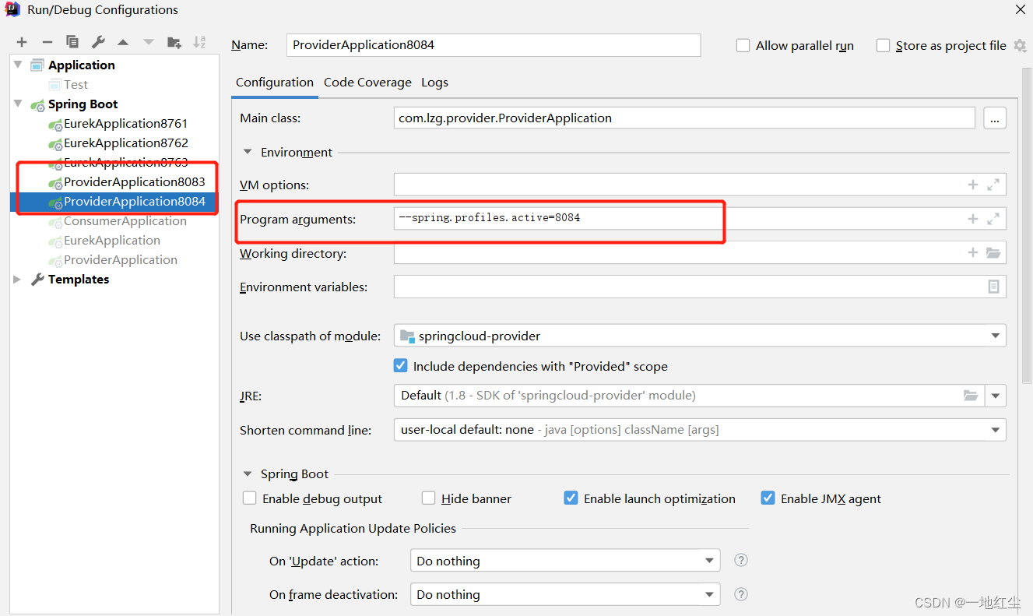Image resolution: width=1033 pixels, height=616 pixels.
Task: Browse Working directory folder icon
Action: (x=993, y=252)
